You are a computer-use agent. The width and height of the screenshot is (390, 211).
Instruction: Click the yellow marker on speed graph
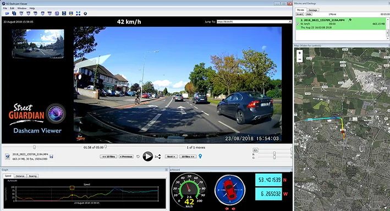[x=72, y=188]
